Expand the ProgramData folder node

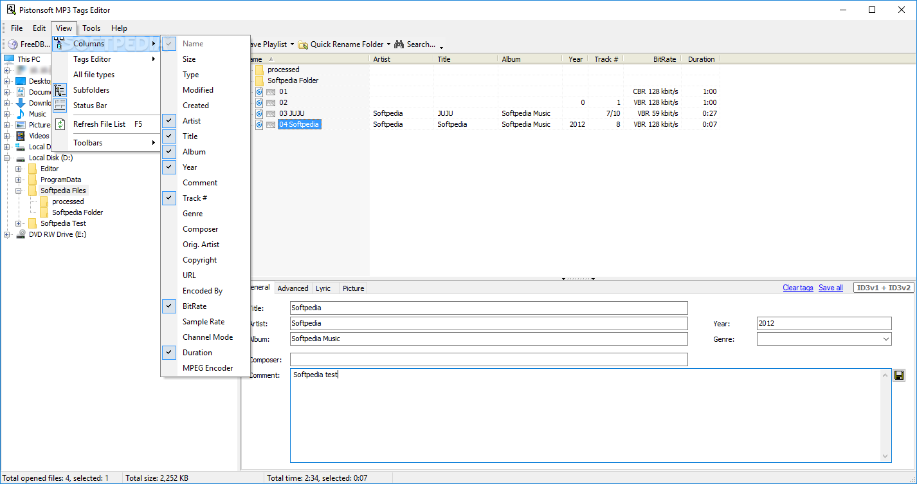(19, 180)
